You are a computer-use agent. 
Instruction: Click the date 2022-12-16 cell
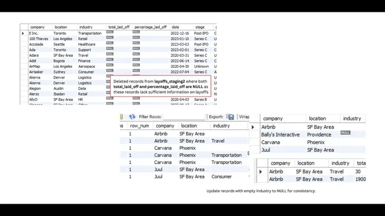click(179, 33)
